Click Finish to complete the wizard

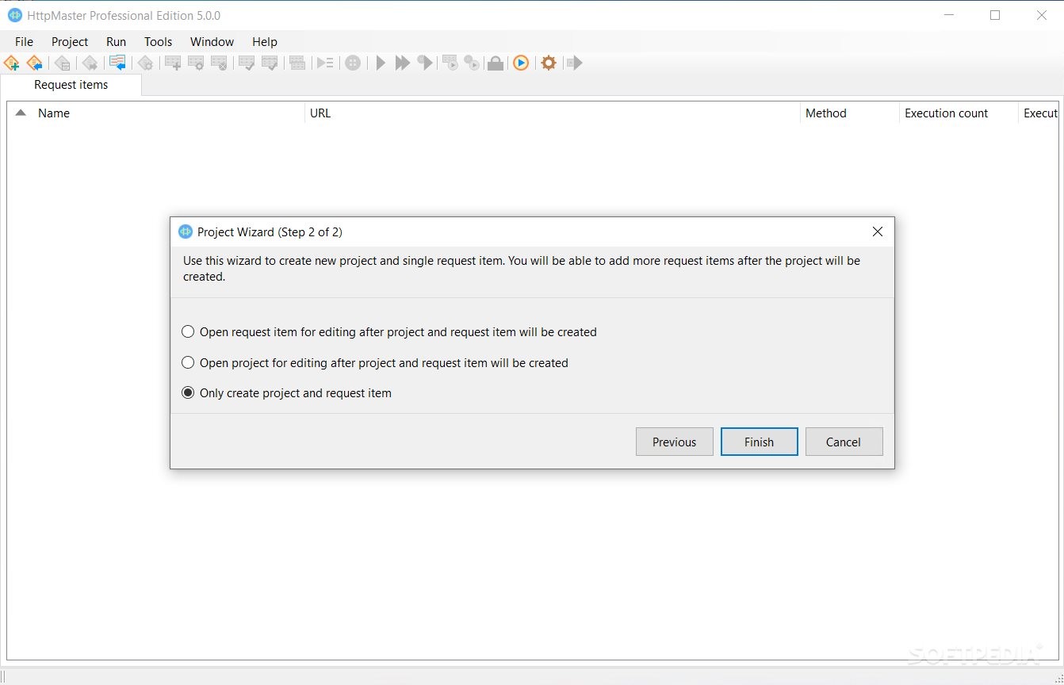(759, 442)
